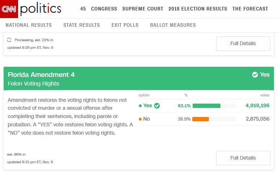Click Full Details for Florida Amendment 4
Viewport: 279px width, 174px height.
click(243, 158)
